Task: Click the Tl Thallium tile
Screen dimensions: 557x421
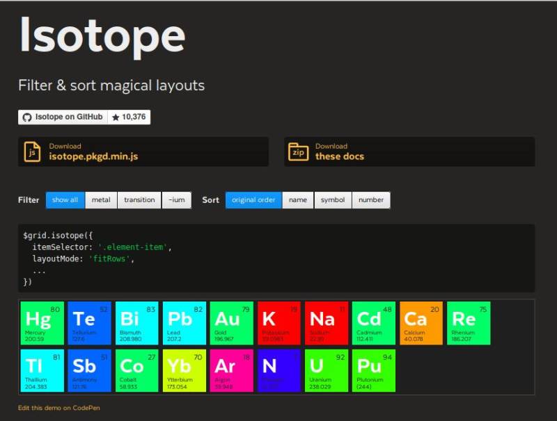Action: [42, 370]
